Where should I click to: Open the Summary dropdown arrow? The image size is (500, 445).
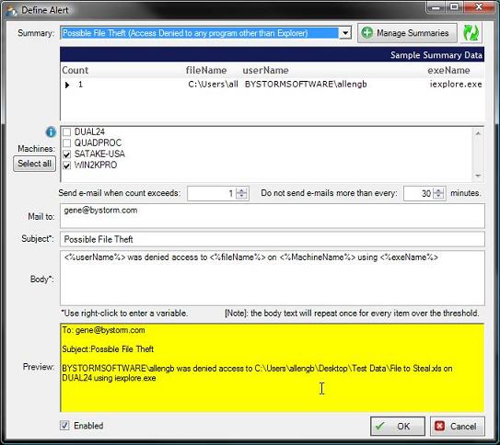click(345, 33)
